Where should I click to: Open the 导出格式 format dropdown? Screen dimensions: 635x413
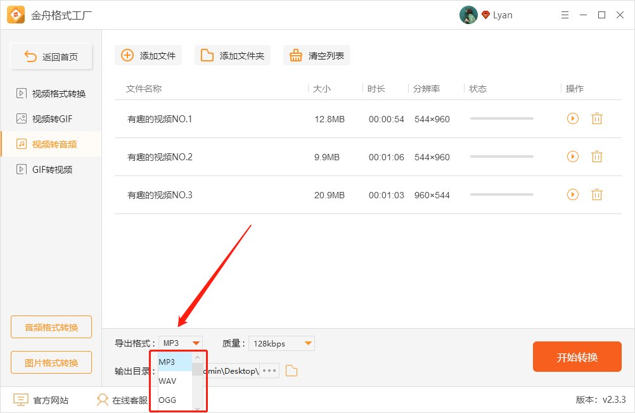click(180, 343)
